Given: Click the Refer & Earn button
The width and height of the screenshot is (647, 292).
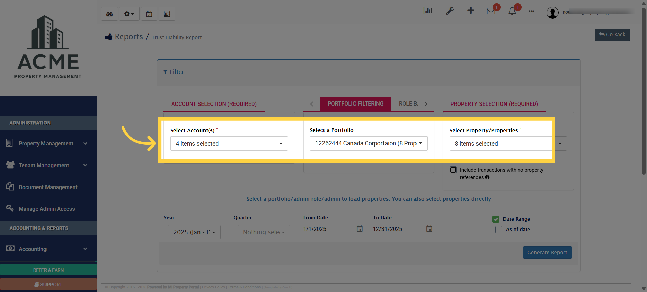Looking at the screenshot, I should [49, 270].
